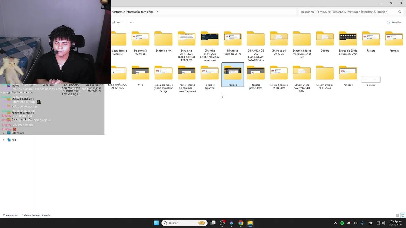Select 'Este equipo' in the navigation pane
The height and width of the screenshot is (228, 406).
point(18,133)
